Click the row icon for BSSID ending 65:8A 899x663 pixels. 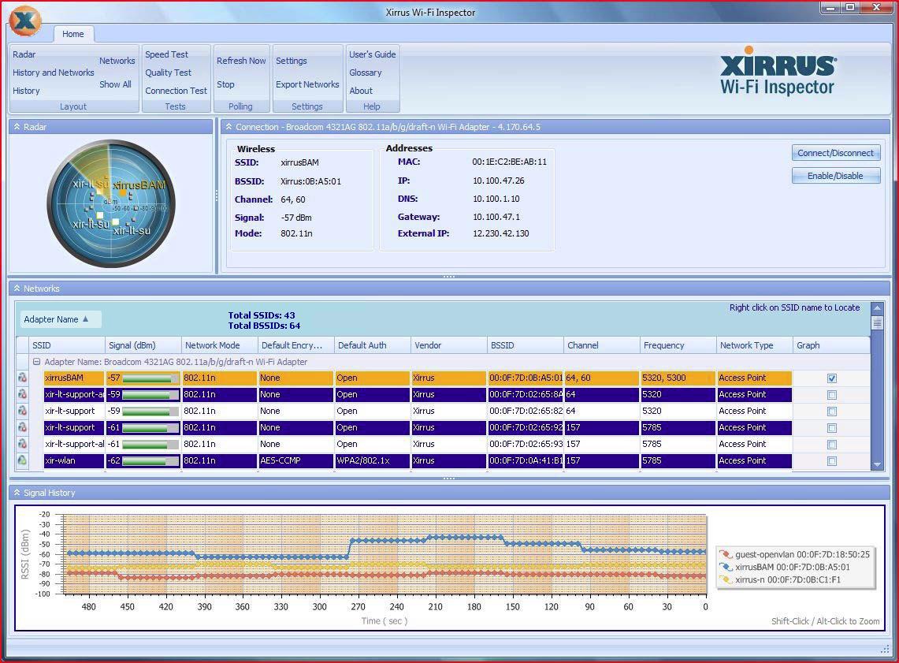tap(22, 394)
